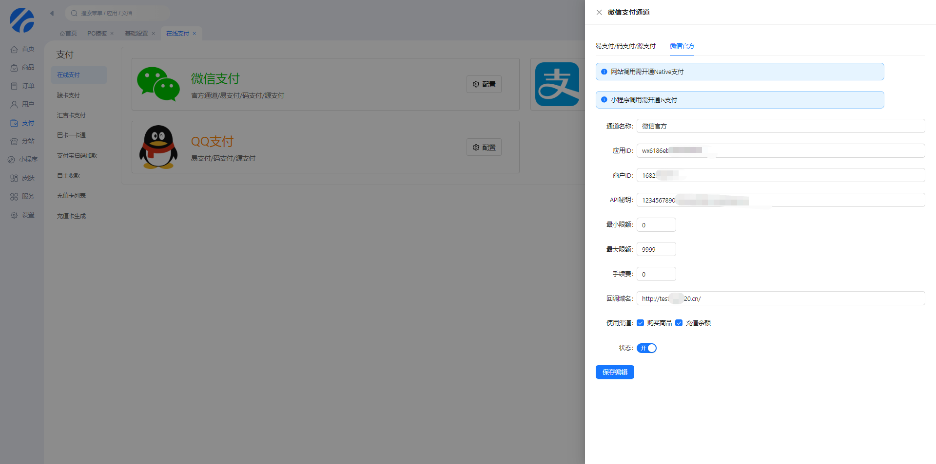Click the QQ penguin logo
Image resolution: width=936 pixels, height=464 pixels.
[158, 147]
